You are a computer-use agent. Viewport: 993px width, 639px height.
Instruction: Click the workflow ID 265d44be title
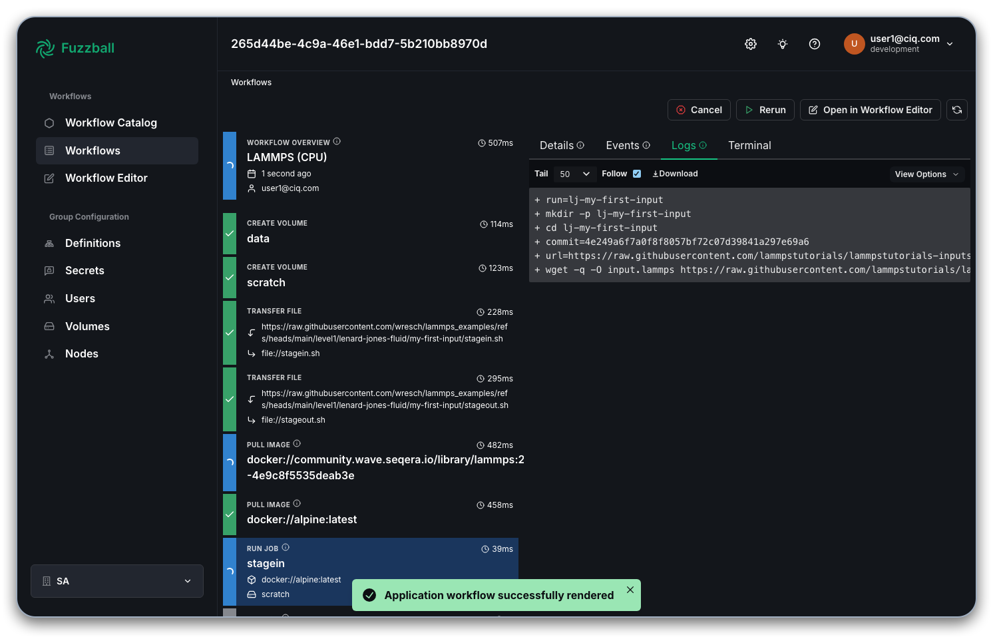click(359, 44)
